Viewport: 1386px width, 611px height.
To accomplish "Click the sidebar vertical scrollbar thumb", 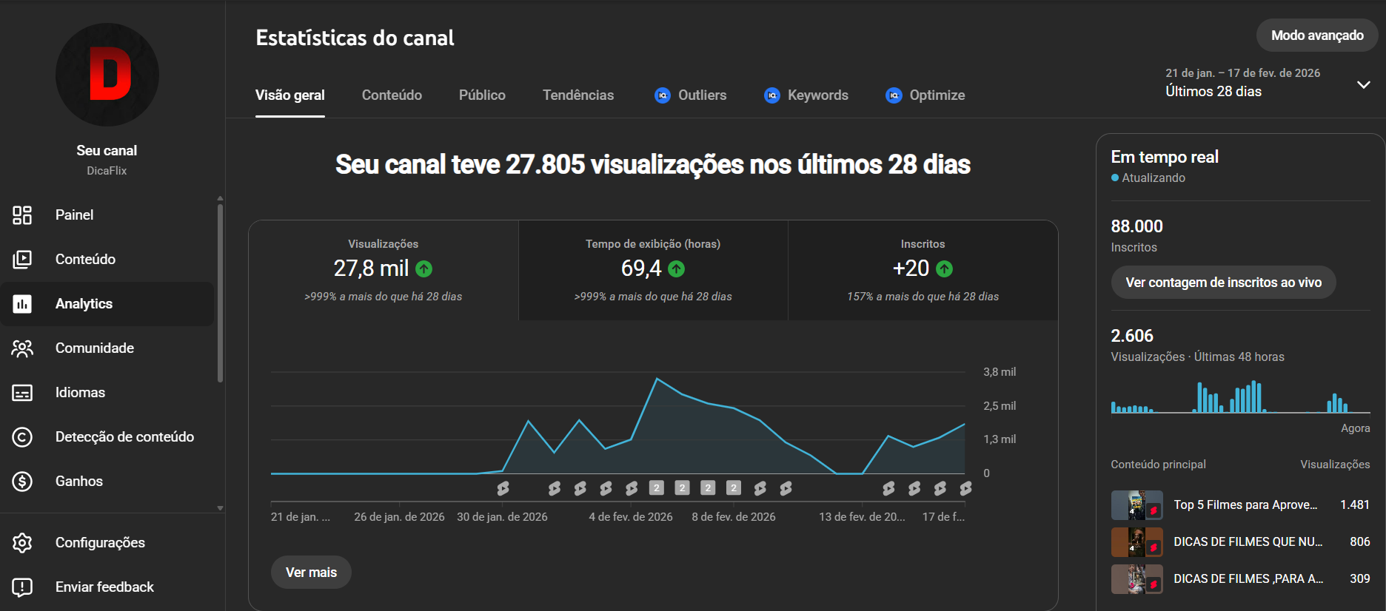I will pyautogui.click(x=220, y=293).
